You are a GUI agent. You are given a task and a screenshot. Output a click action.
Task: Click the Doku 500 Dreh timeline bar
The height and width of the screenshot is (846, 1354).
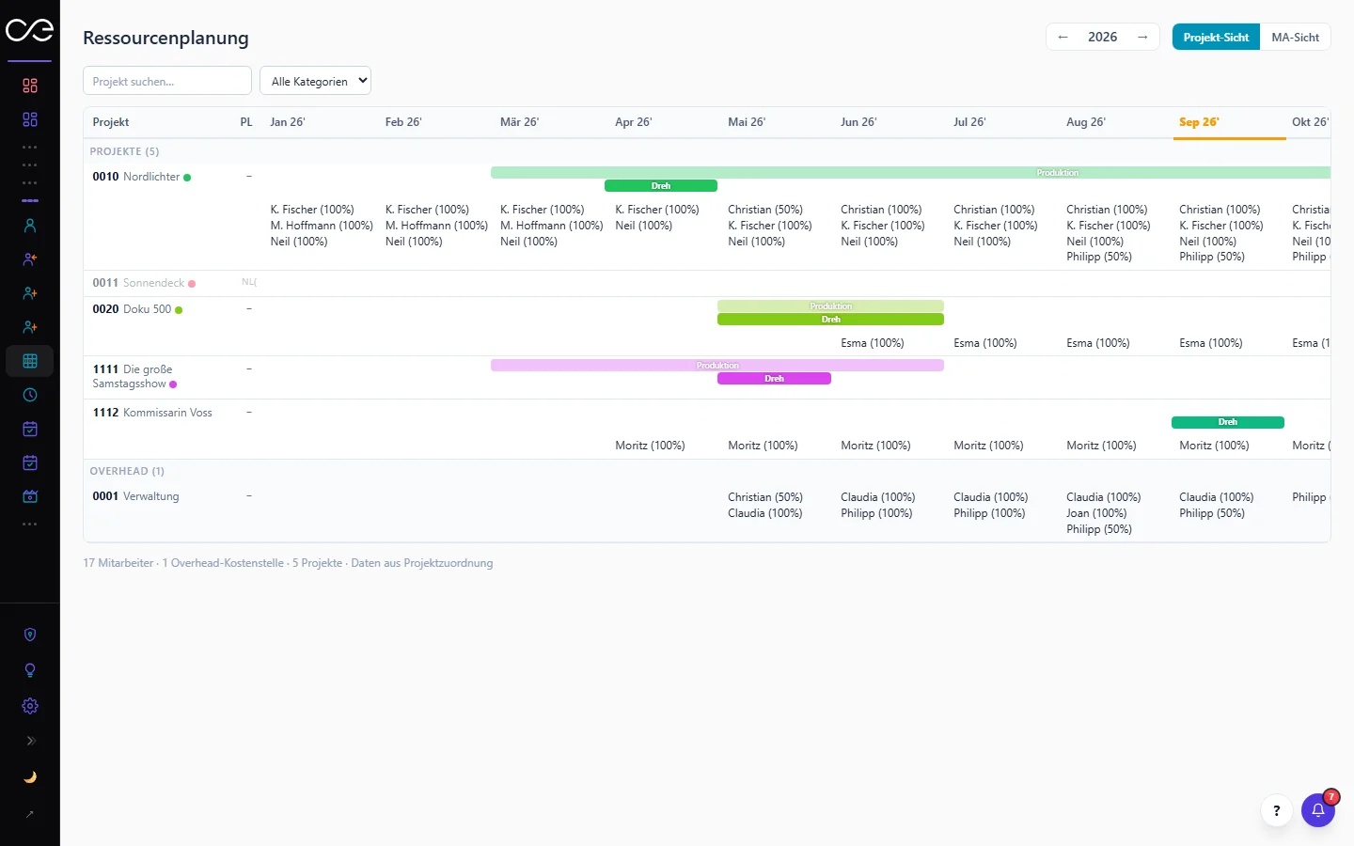(x=830, y=320)
